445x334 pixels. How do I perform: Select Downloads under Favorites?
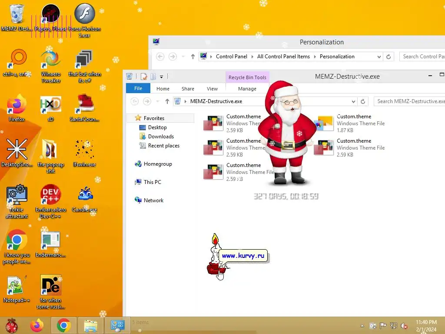161,137
